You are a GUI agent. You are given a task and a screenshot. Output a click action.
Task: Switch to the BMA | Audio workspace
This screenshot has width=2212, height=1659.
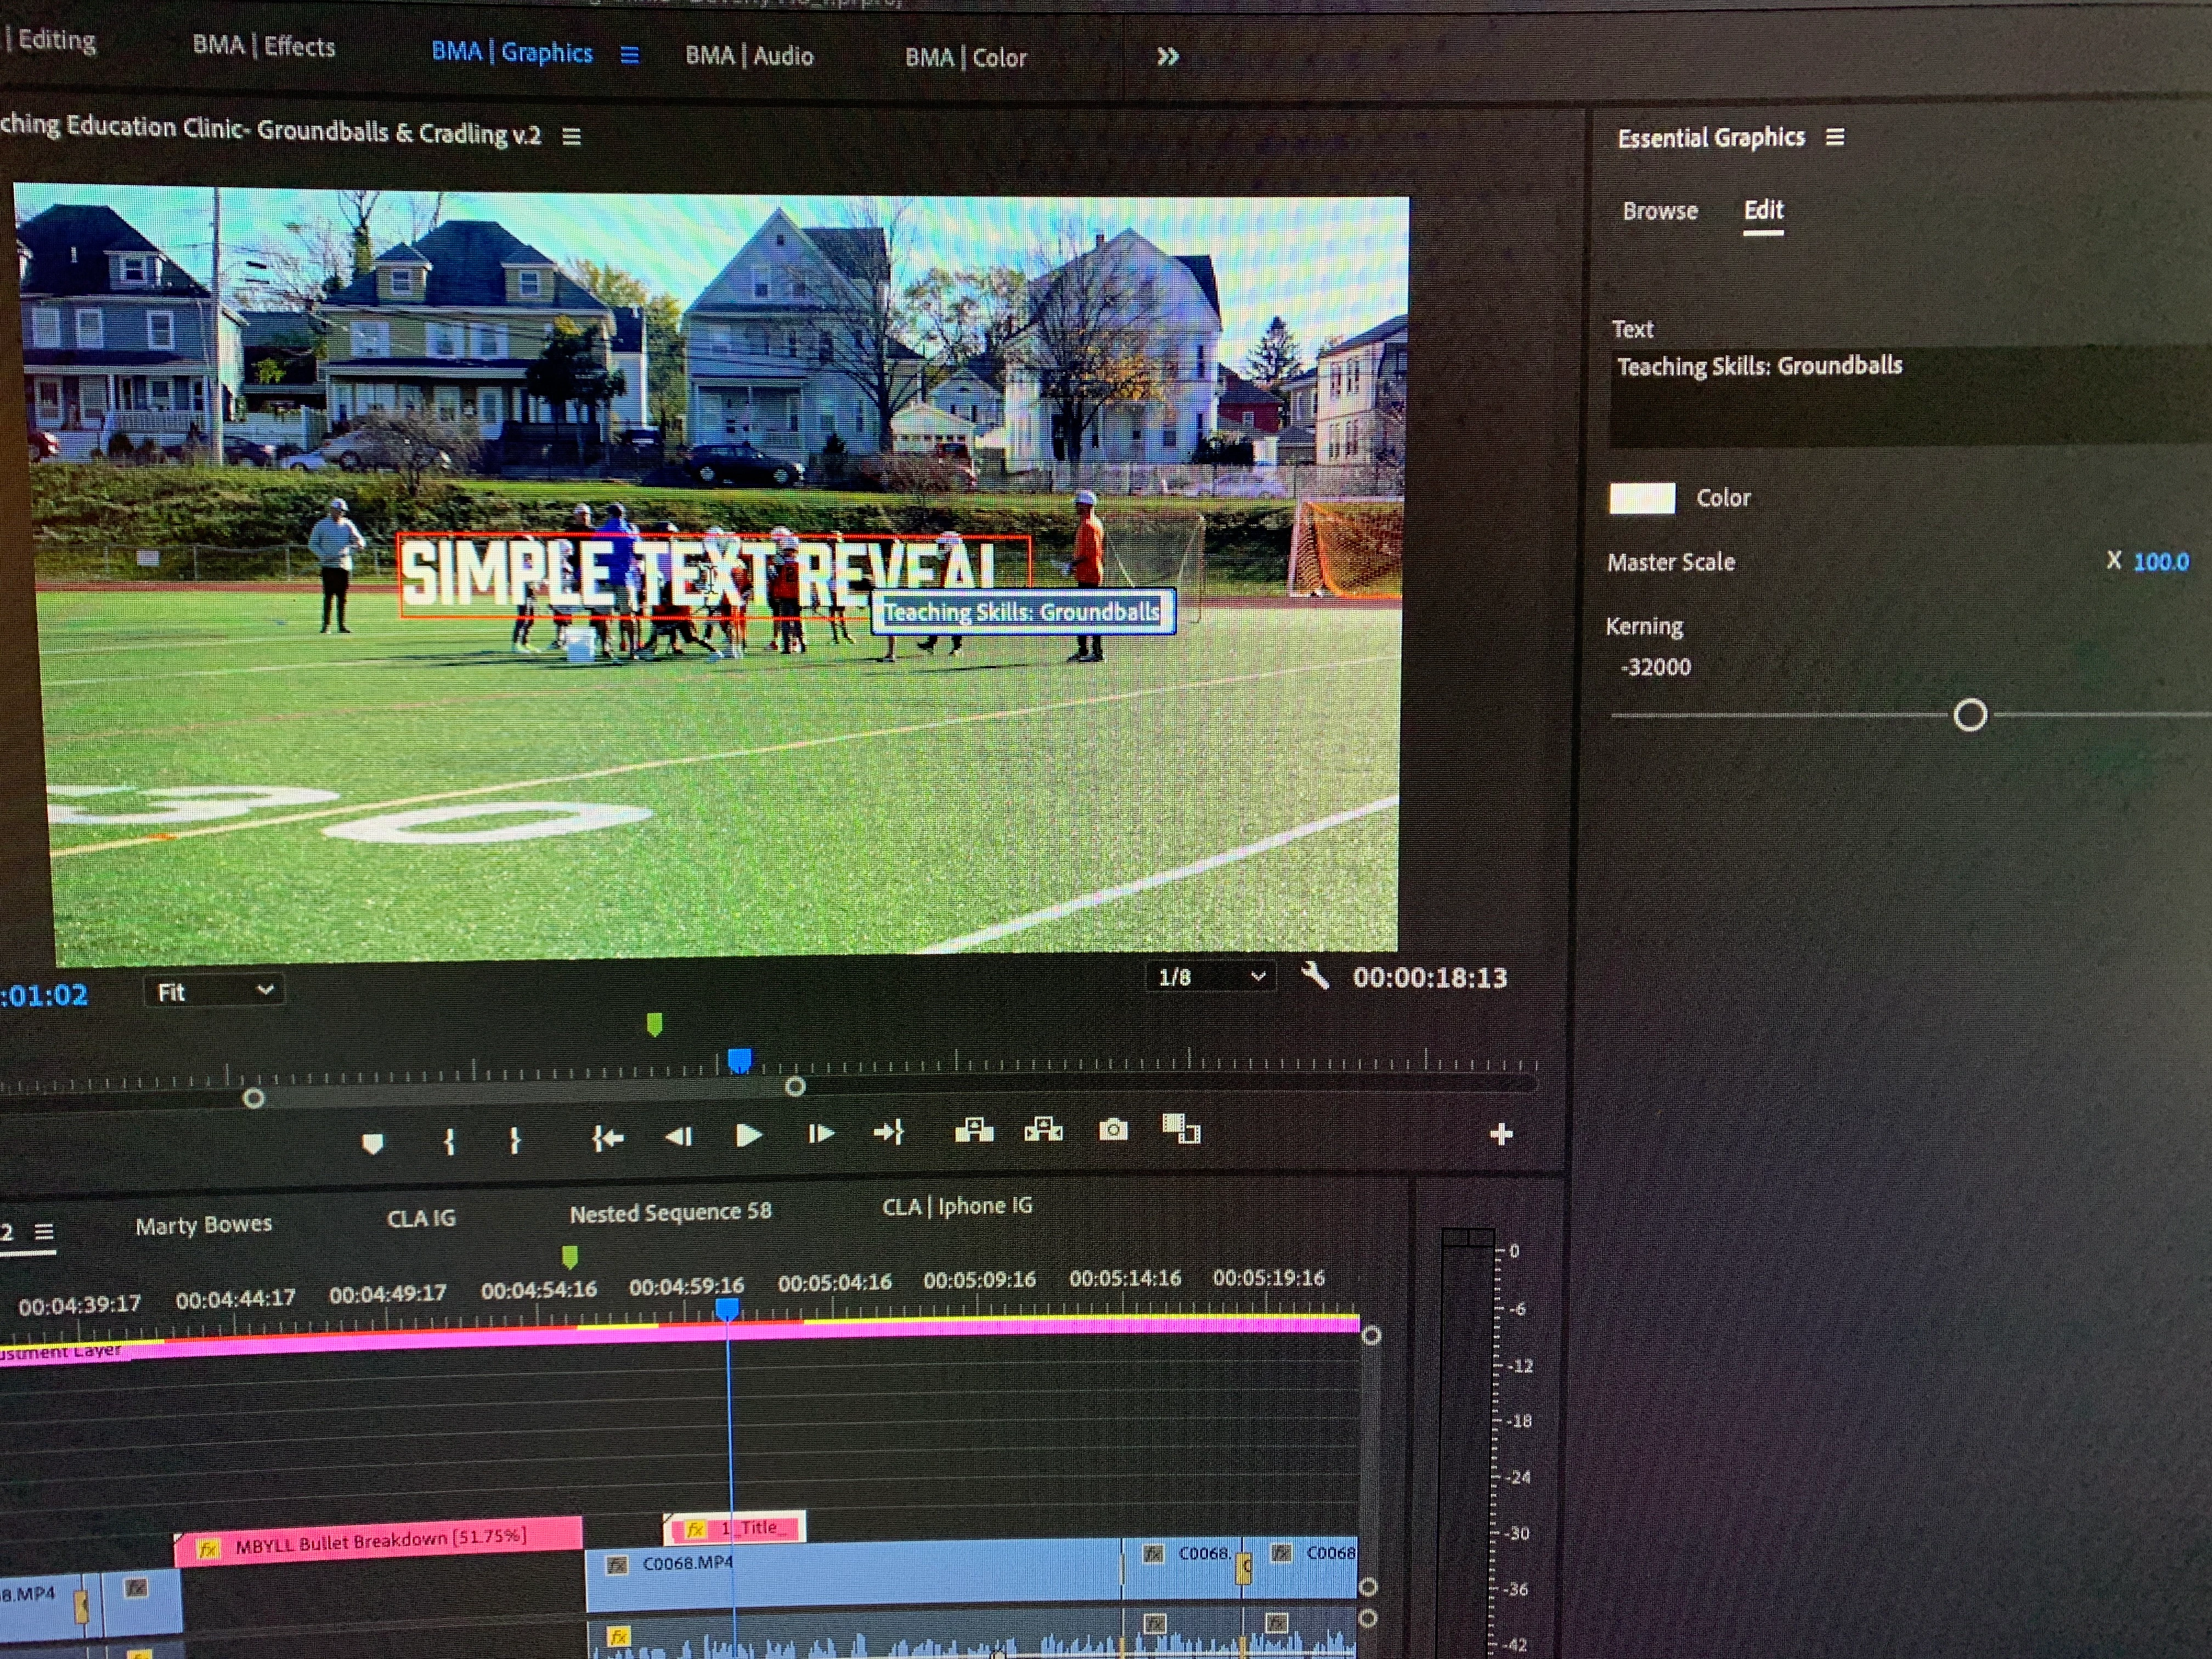(749, 56)
